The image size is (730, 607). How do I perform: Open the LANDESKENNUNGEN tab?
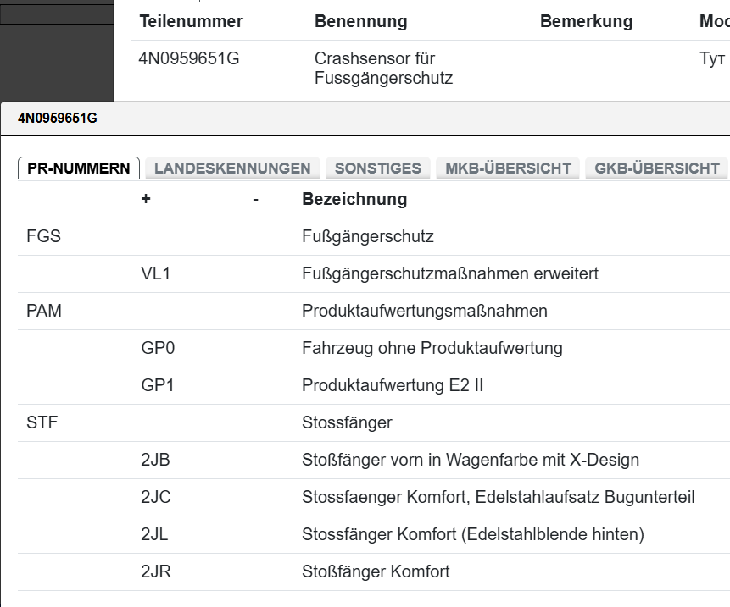232,168
